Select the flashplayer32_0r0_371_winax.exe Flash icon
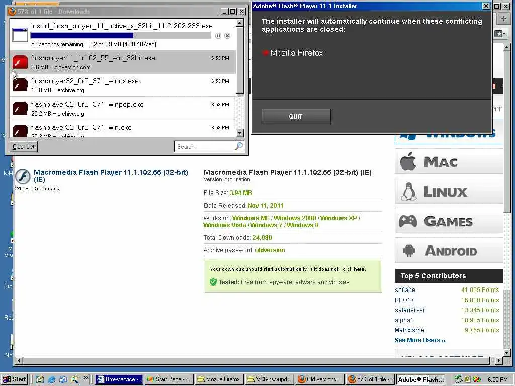This screenshot has width=515, height=386. coord(20,85)
